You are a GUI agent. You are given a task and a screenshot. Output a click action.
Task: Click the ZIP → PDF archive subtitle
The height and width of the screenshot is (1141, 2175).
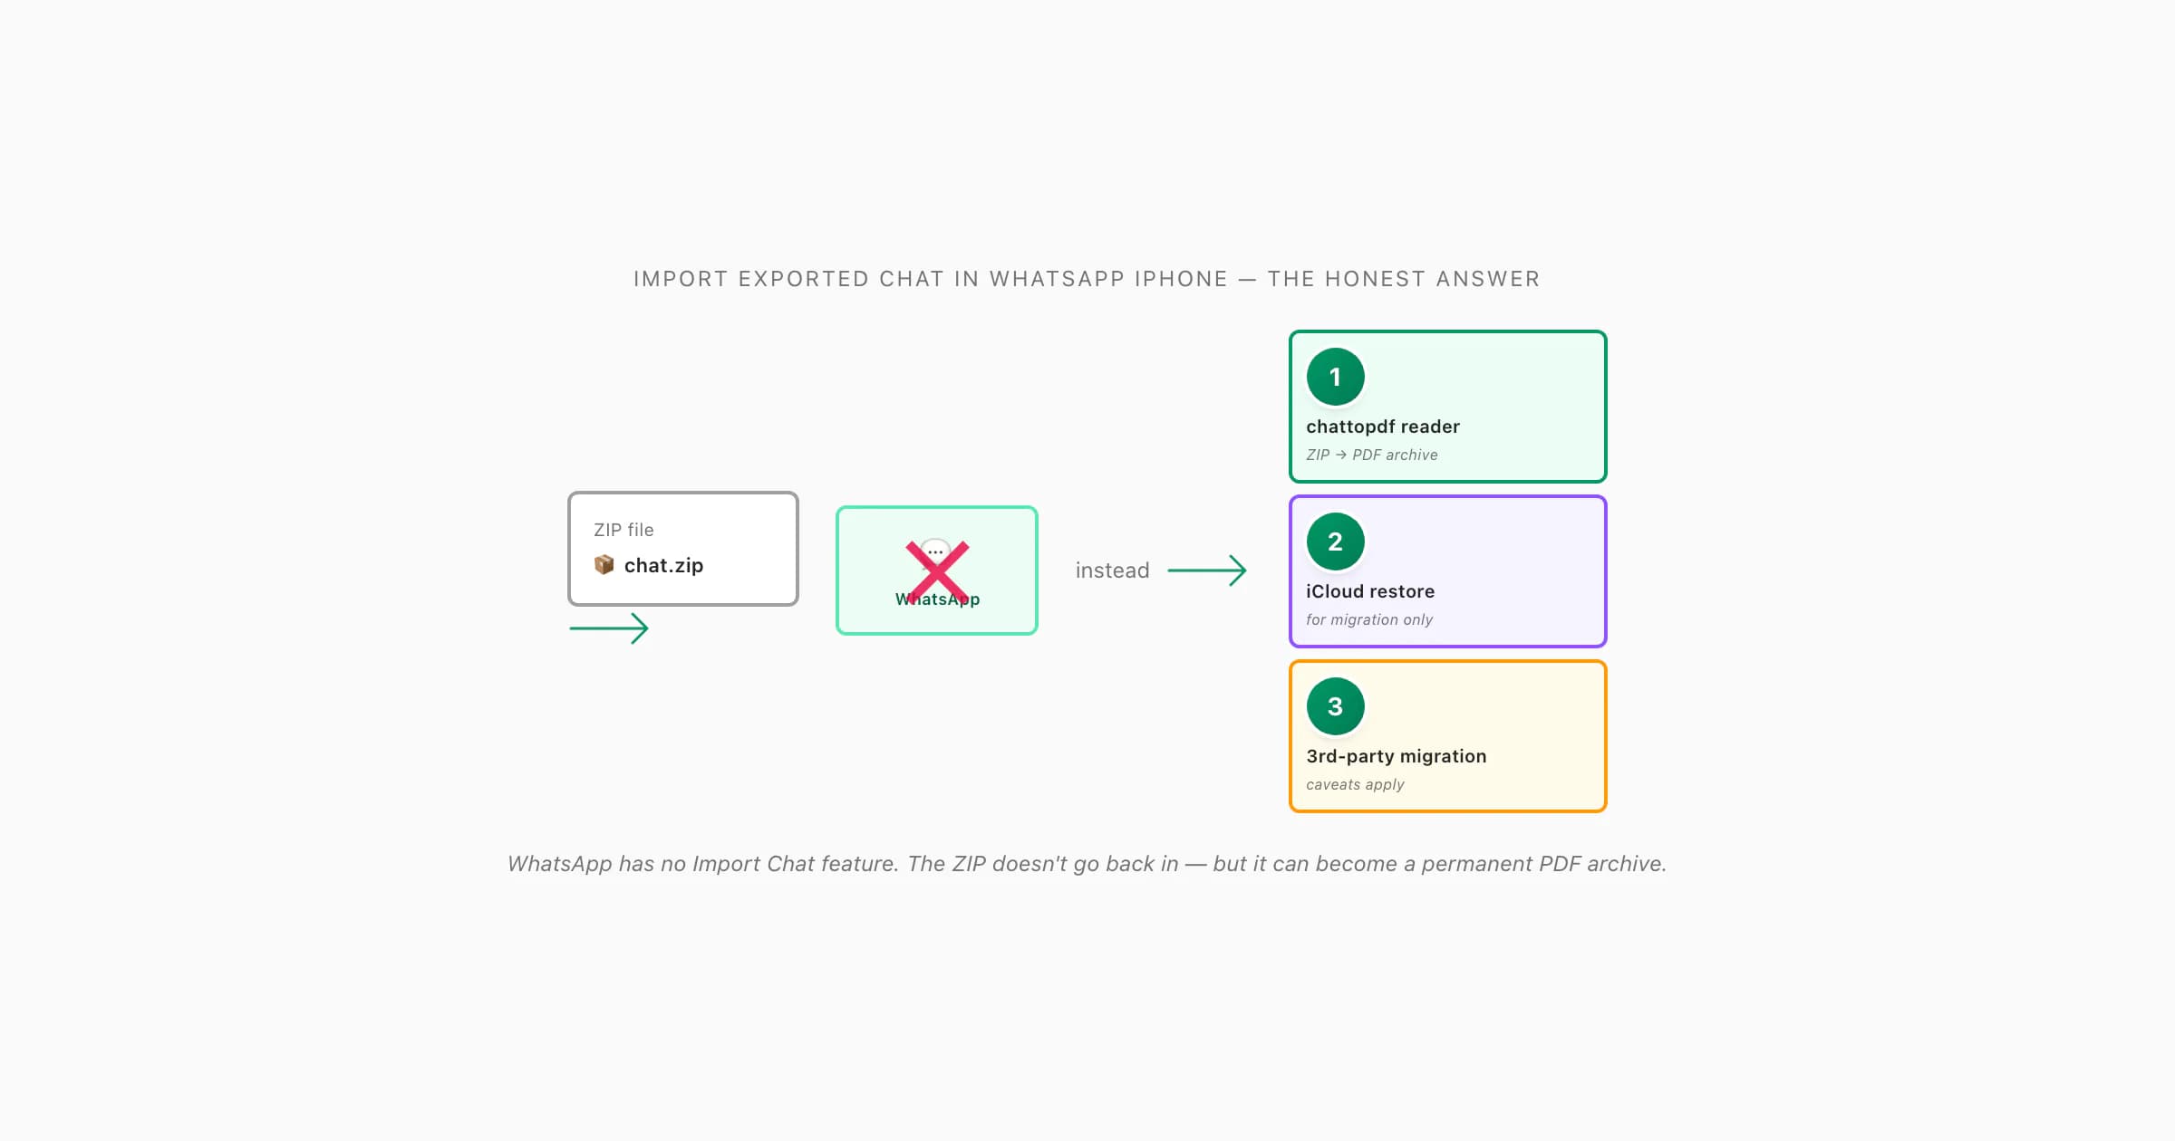coord(1372,455)
